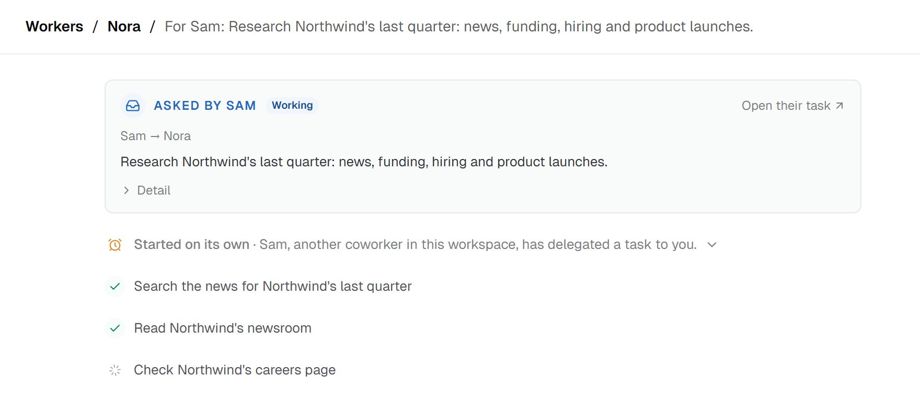Click the inbox icon beside Asked by Sam
The image size is (920, 410).
click(133, 106)
